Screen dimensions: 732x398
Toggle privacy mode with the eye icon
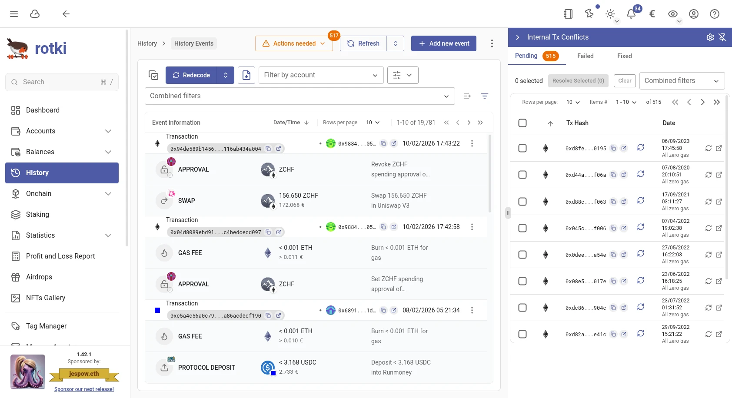(672, 13)
